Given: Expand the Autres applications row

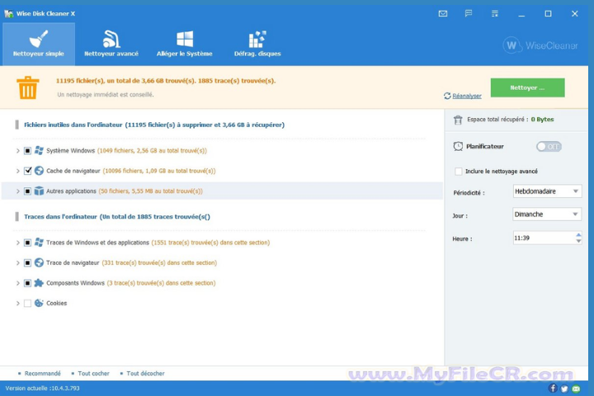Looking at the screenshot, I should [x=17, y=191].
